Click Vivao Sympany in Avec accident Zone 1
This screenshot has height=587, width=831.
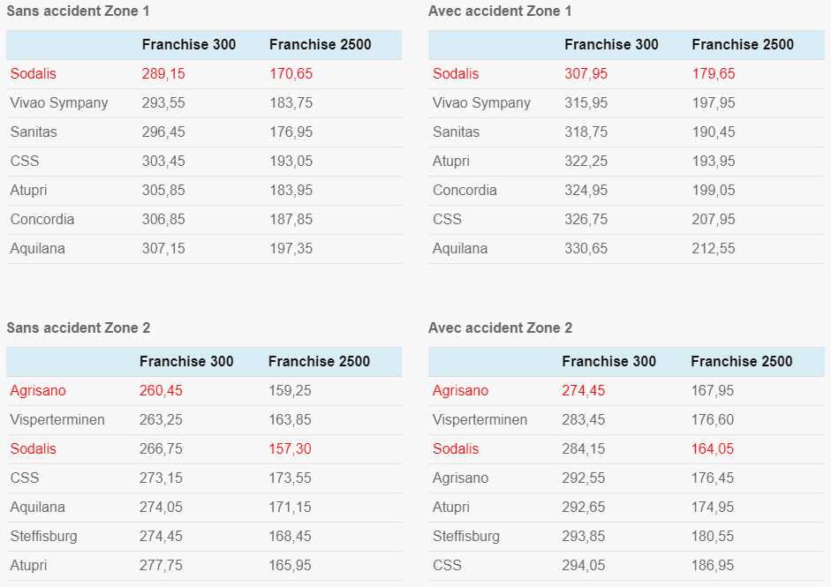(x=481, y=102)
